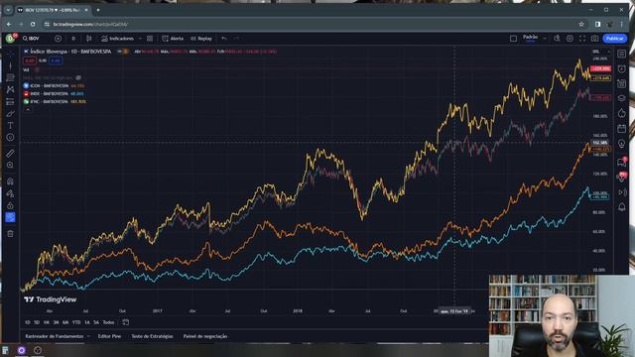
Task: Select the zoom in tool
Action: click(11, 166)
